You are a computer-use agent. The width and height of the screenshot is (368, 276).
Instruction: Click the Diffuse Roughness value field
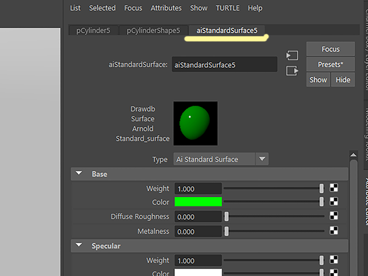click(x=198, y=217)
